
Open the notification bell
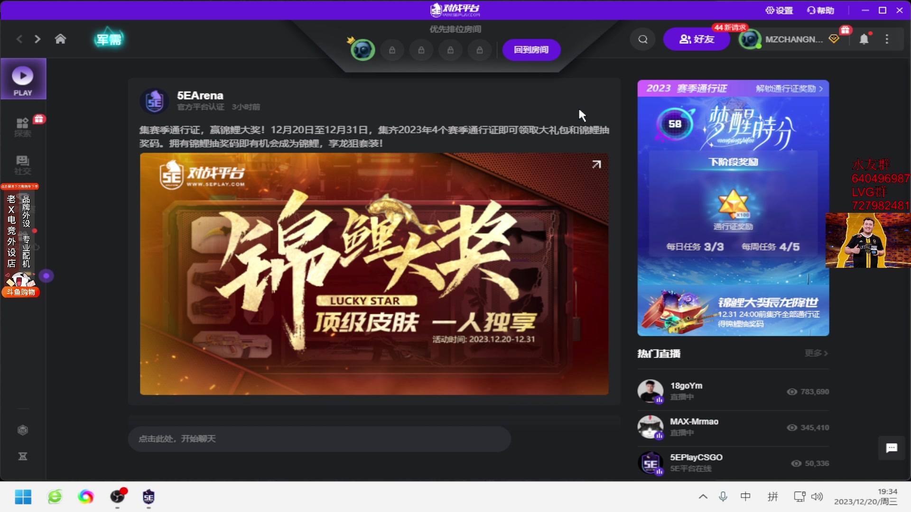click(x=865, y=39)
